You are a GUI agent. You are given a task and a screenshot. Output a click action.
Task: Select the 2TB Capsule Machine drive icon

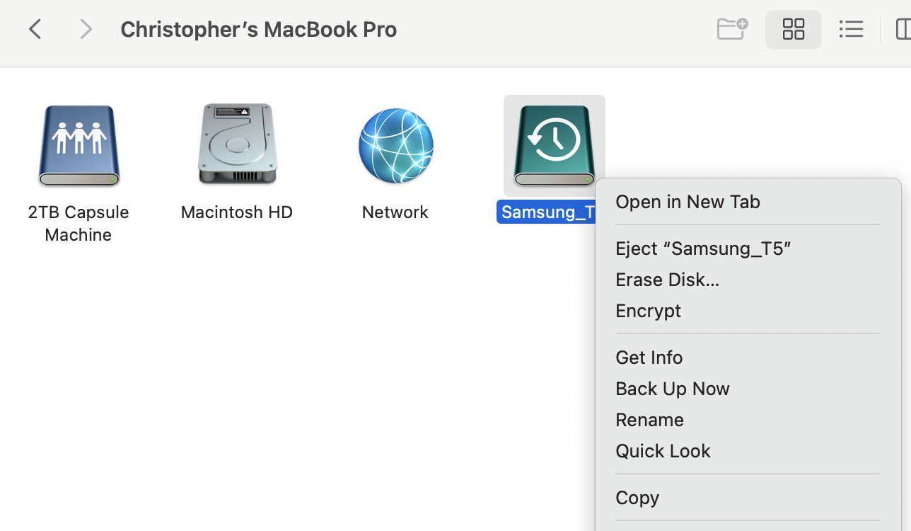tap(79, 146)
